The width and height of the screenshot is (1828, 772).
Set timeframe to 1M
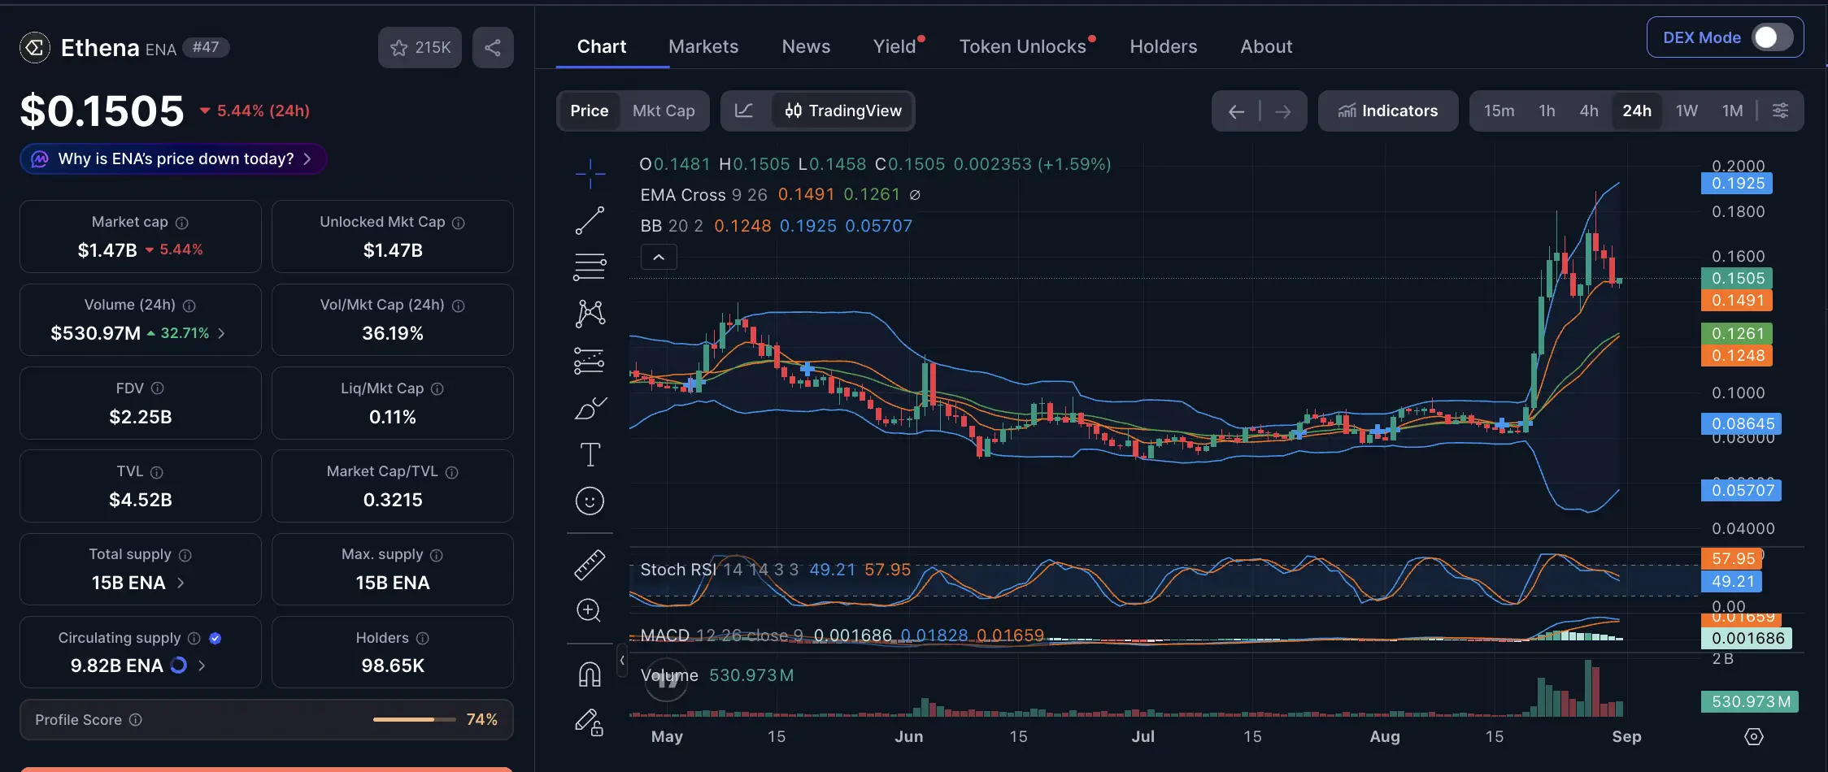(1732, 111)
